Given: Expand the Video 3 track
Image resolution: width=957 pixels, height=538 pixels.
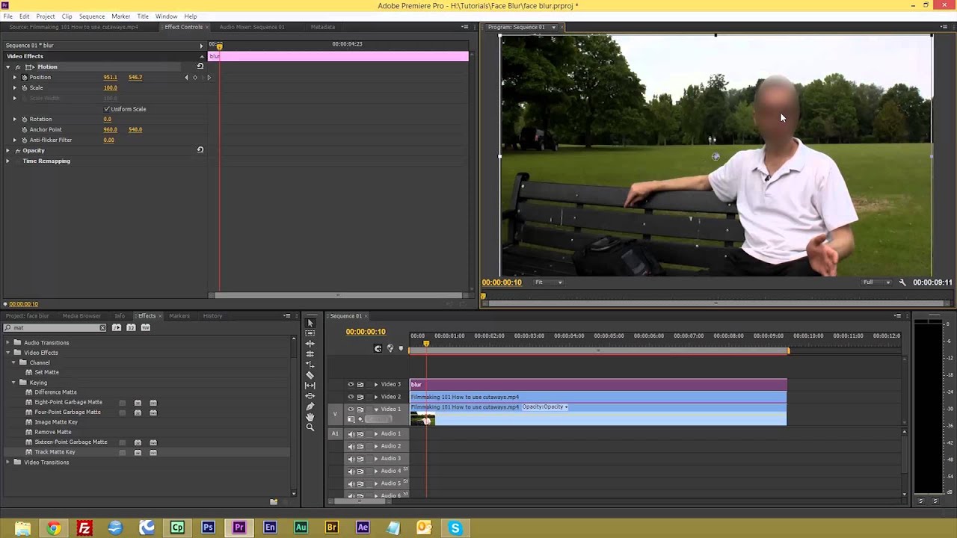Looking at the screenshot, I should click(x=376, y=384).
